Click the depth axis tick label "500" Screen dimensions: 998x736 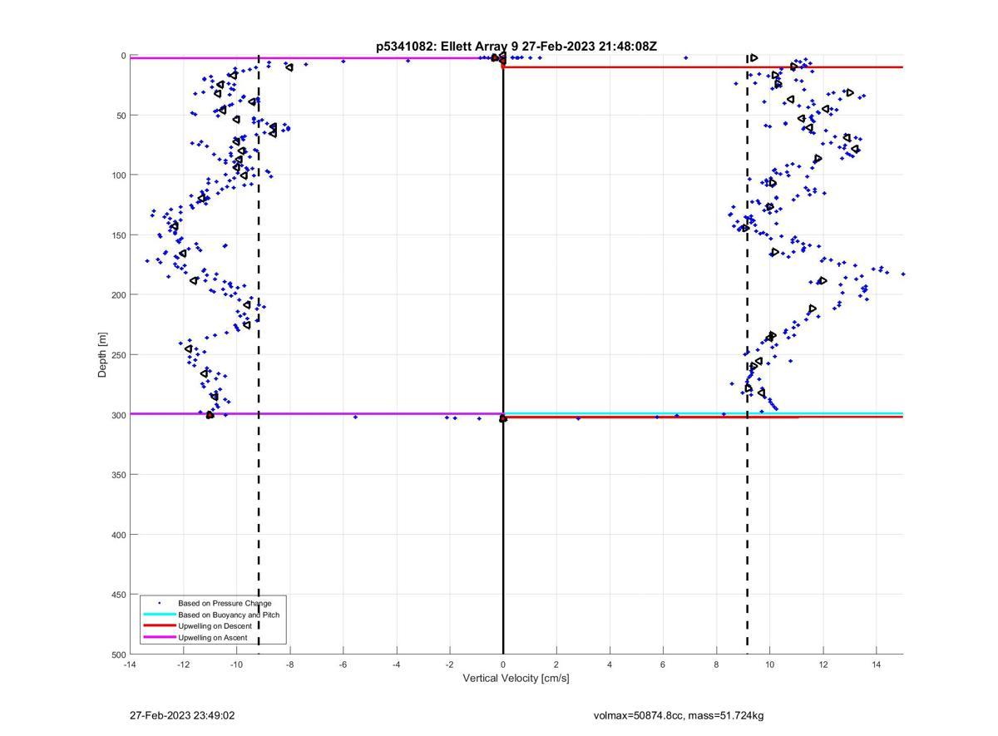point(119,654)
